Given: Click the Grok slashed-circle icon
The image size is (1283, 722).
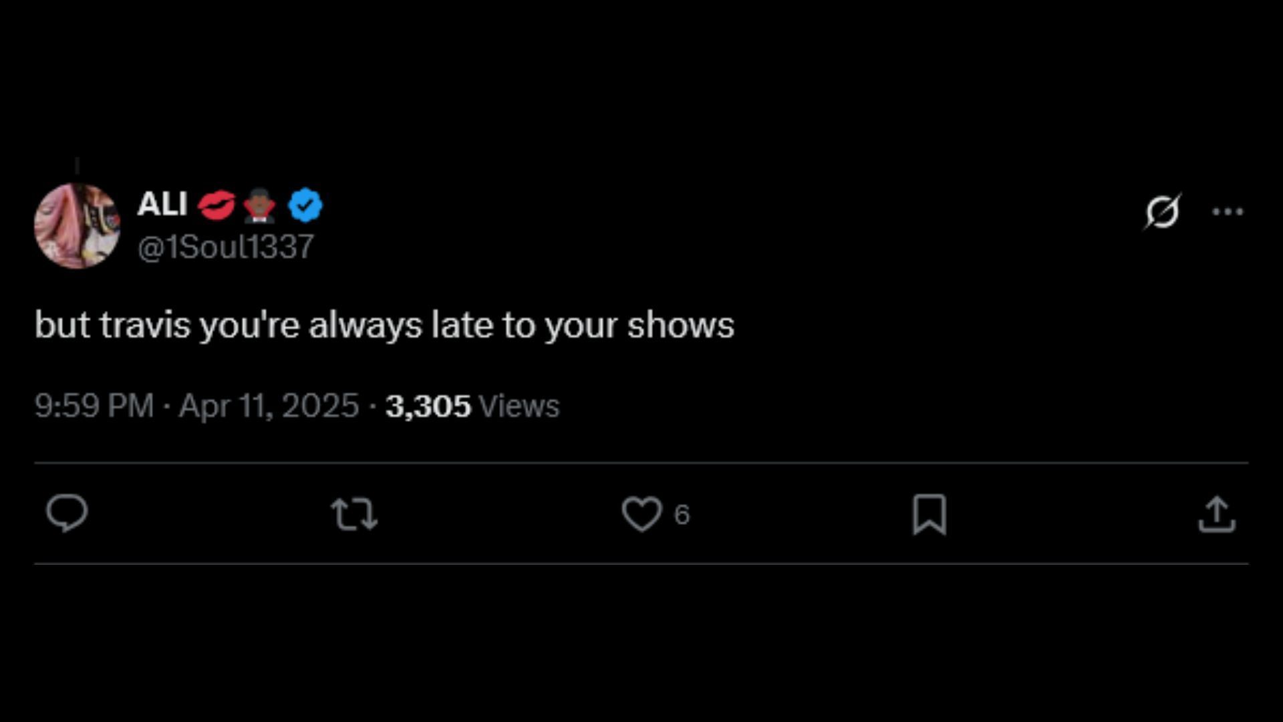Looking at the screenshot, I should click(x=1162, y=212).
